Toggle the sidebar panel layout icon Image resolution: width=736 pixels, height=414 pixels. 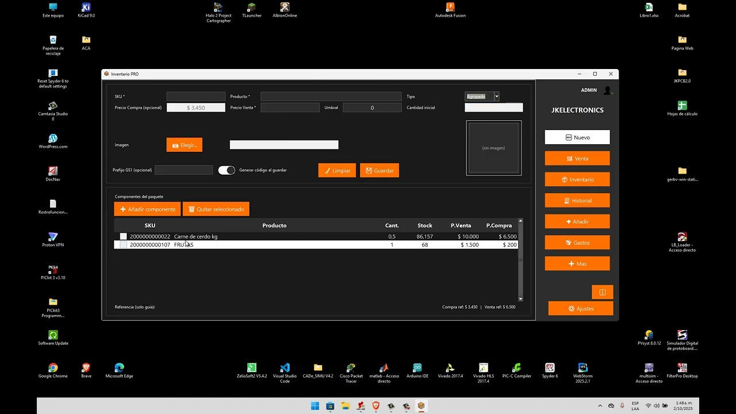click(603, 292)
